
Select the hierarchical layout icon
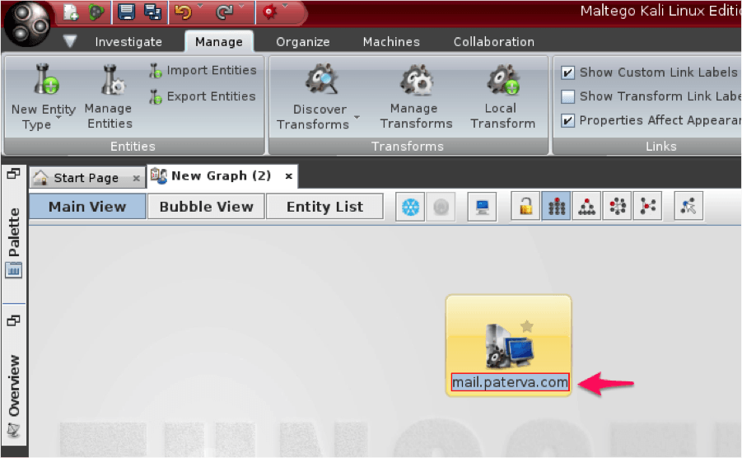[x=587, y=206]
